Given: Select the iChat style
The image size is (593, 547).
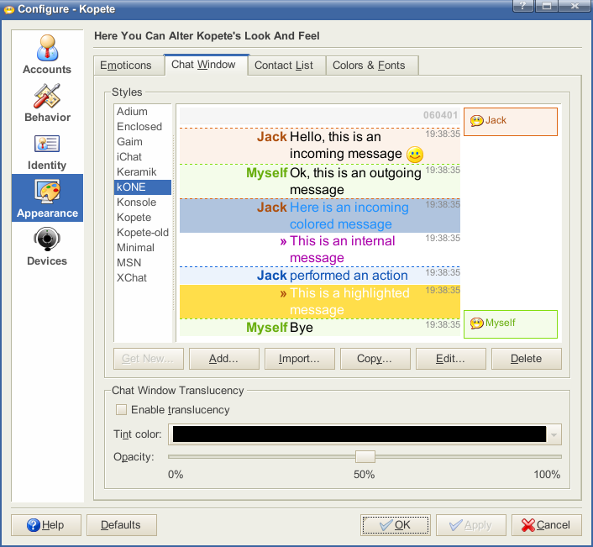Looking at the screenshot, I should (143, 157).
